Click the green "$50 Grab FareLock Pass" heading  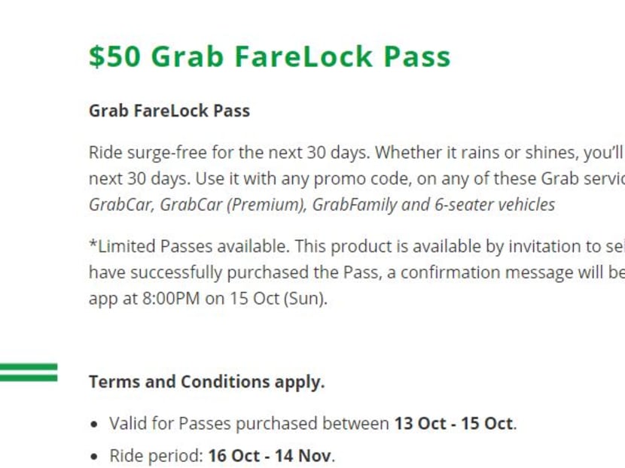tap(270, 56)
